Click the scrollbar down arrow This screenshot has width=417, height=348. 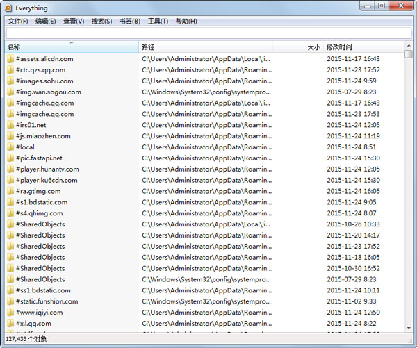(409, 328)
